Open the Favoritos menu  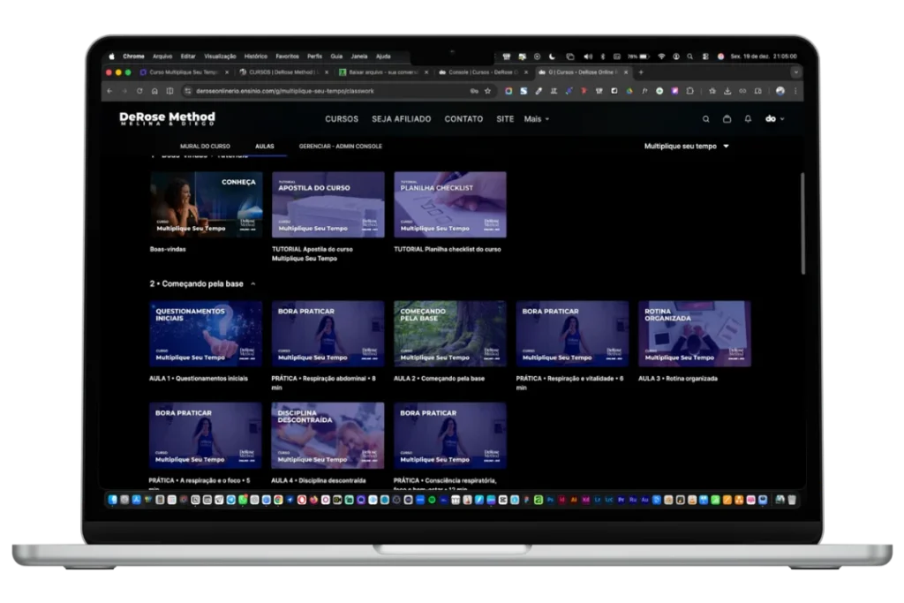coord(287,57)
